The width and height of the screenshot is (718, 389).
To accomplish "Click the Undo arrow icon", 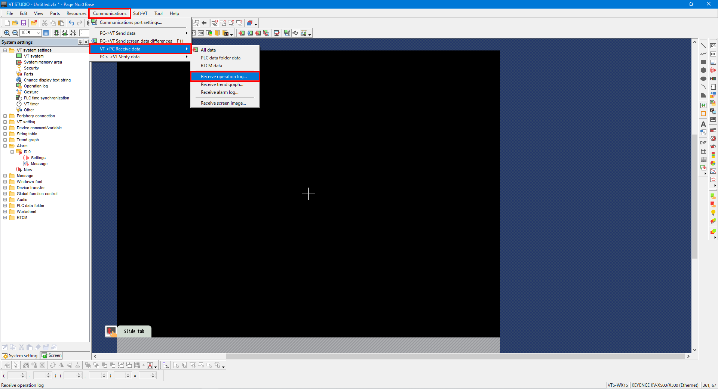I will 71,23.
